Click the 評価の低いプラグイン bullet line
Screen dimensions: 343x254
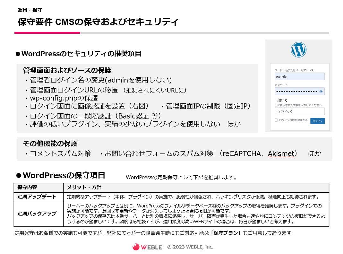133,124
